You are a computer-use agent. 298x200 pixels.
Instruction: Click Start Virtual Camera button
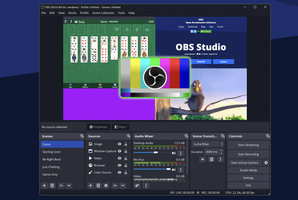pos(245,163)
